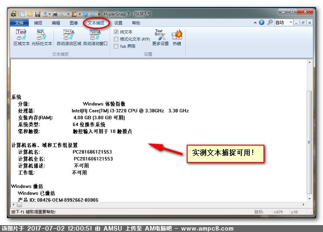
Task: Click the vertical scrollbar down arrow
Action: point(309,199)
